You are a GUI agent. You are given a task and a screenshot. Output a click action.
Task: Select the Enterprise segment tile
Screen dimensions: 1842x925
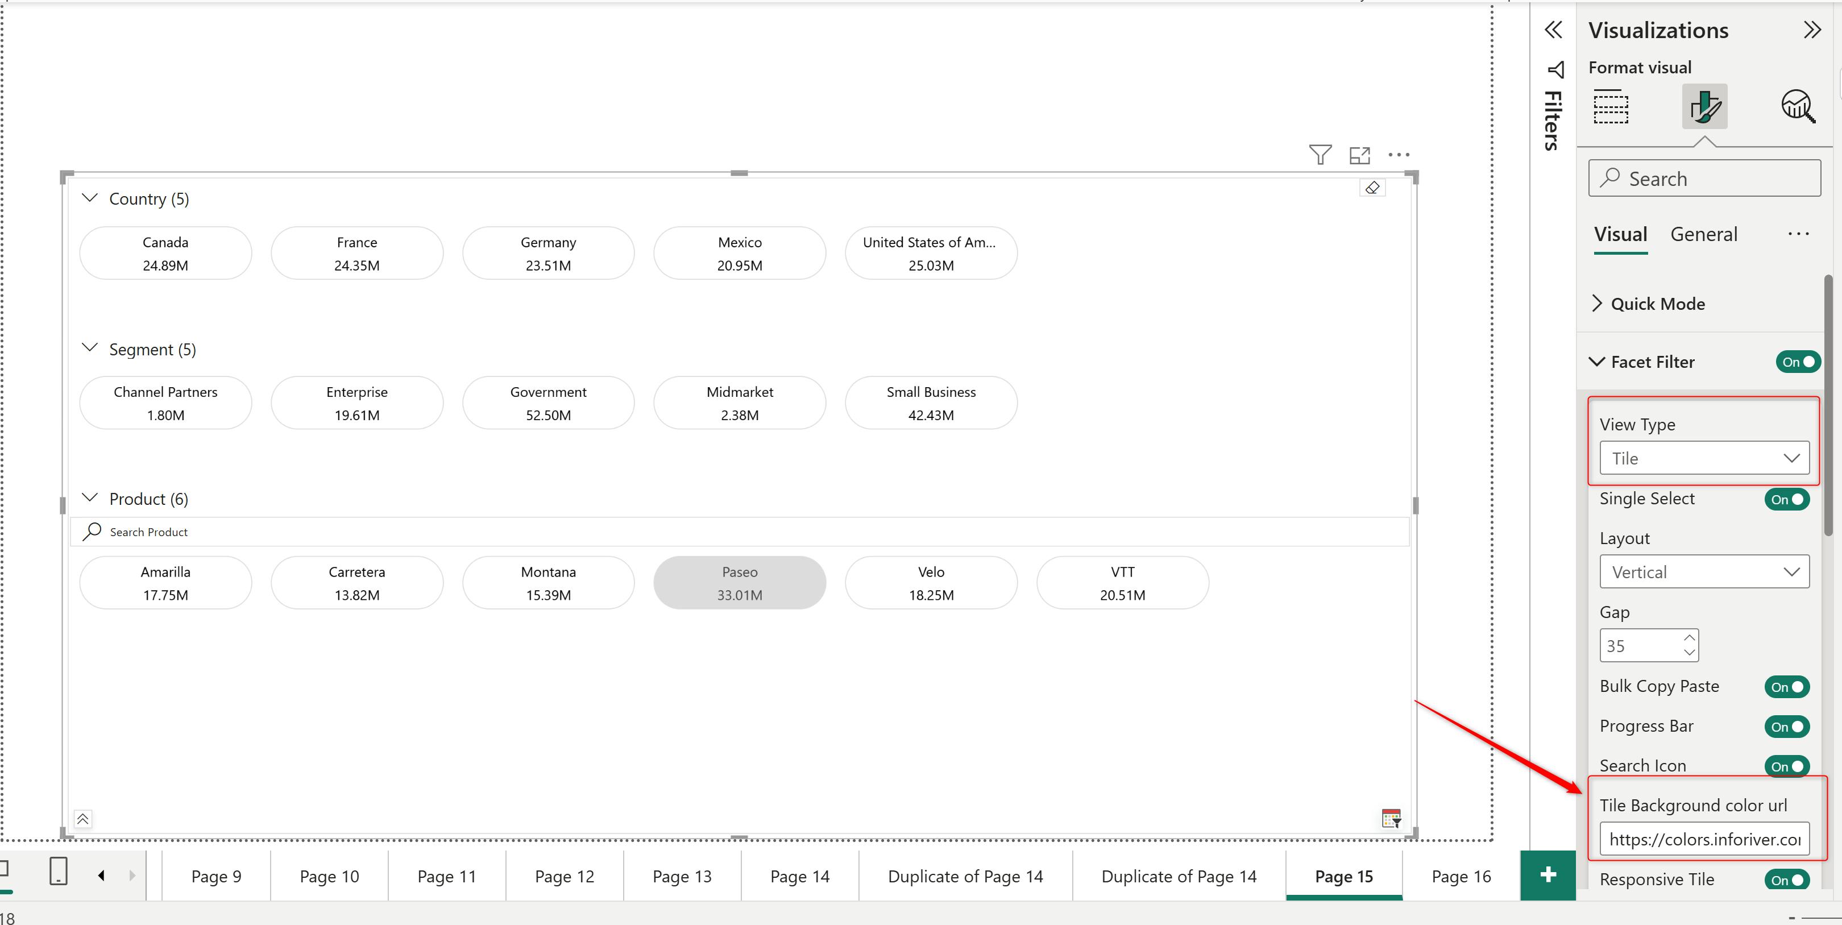coord(357,403)
